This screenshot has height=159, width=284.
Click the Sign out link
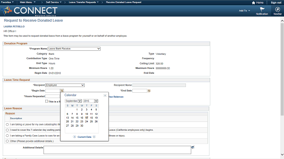click(x=276, y=3)
